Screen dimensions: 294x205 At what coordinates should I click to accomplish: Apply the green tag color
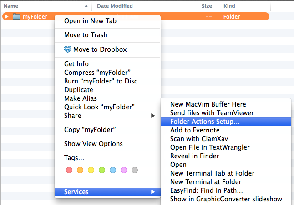[102, 170]
